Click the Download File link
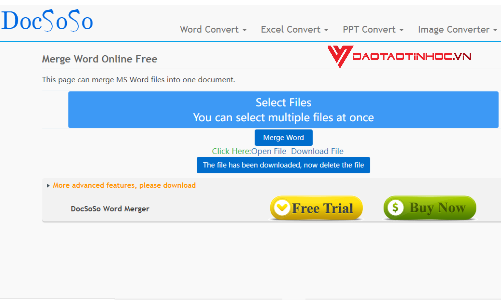This screenshot has width=501, height=300. point(317,151)
